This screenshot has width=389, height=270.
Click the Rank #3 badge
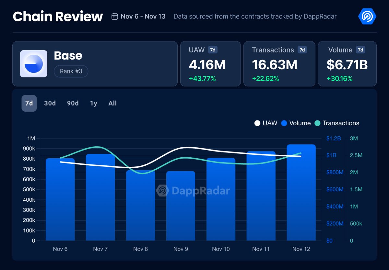point(71,71)
